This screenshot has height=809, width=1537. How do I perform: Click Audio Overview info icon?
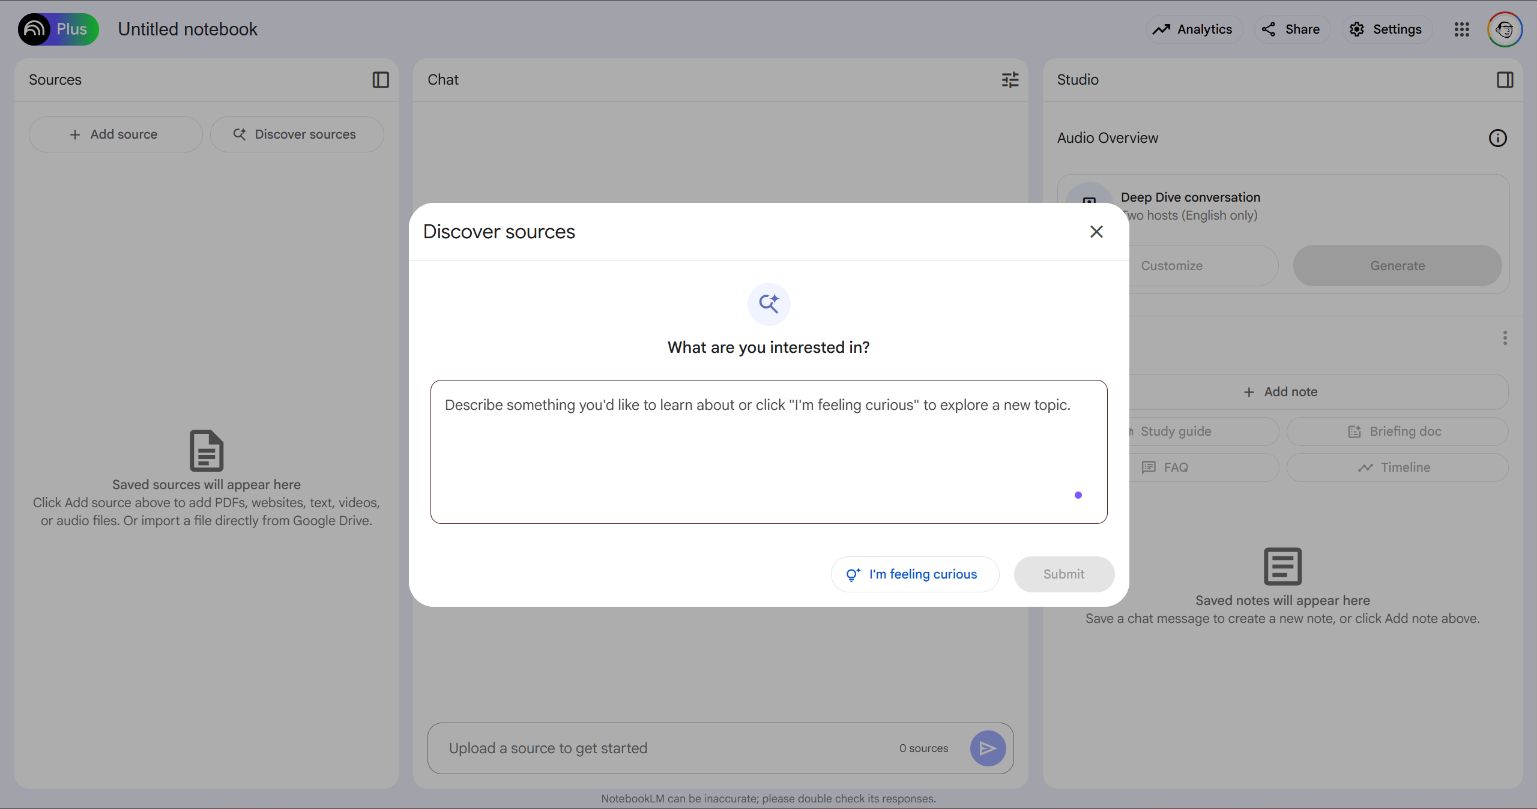point(1497,138)
